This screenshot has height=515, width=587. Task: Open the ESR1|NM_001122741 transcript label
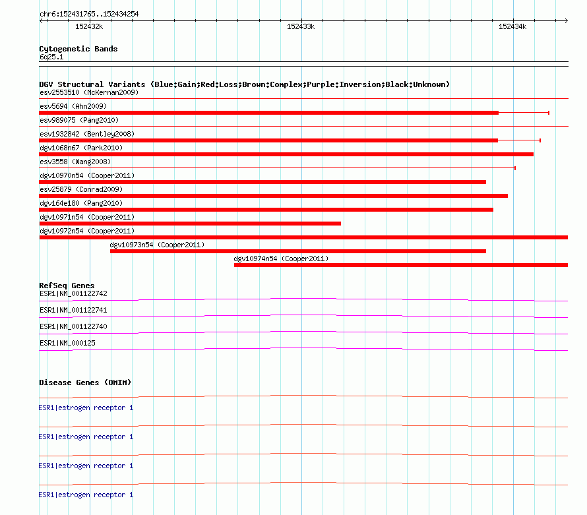[x=73, y=310]
